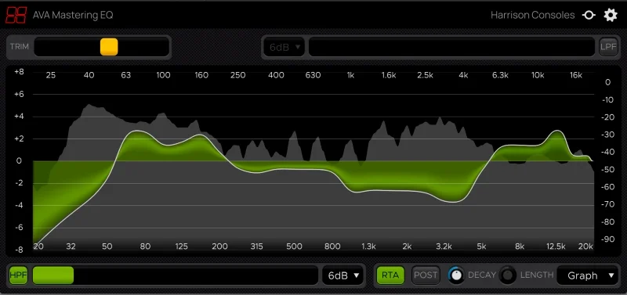Viewport: 627px width, 295px height.
Task: Toggle the LPF filter button
Action: [608, 47]
